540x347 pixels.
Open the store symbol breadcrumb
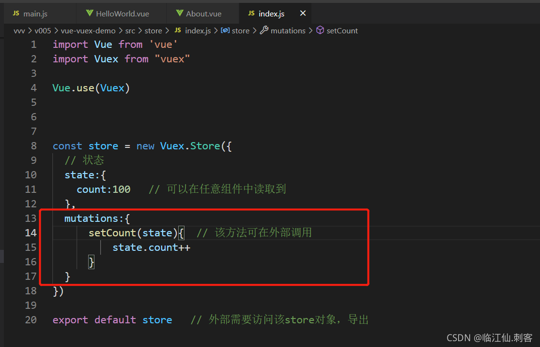[x=241, y=31]
